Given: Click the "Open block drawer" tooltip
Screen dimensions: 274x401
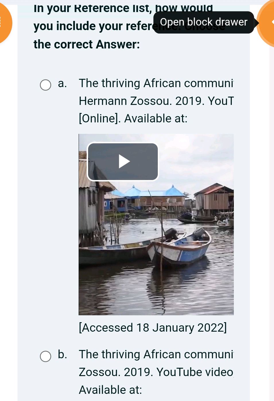Looking at the screenshot, I should pos(203,22).
